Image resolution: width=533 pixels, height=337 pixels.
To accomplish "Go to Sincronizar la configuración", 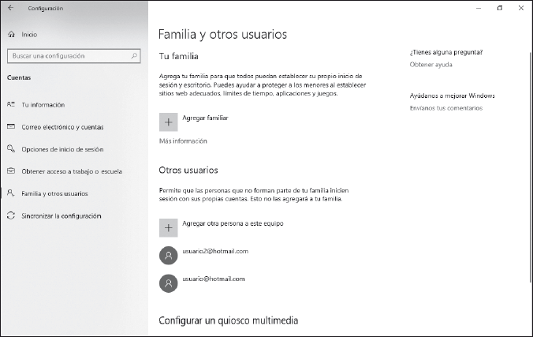I will coord(61,215).
